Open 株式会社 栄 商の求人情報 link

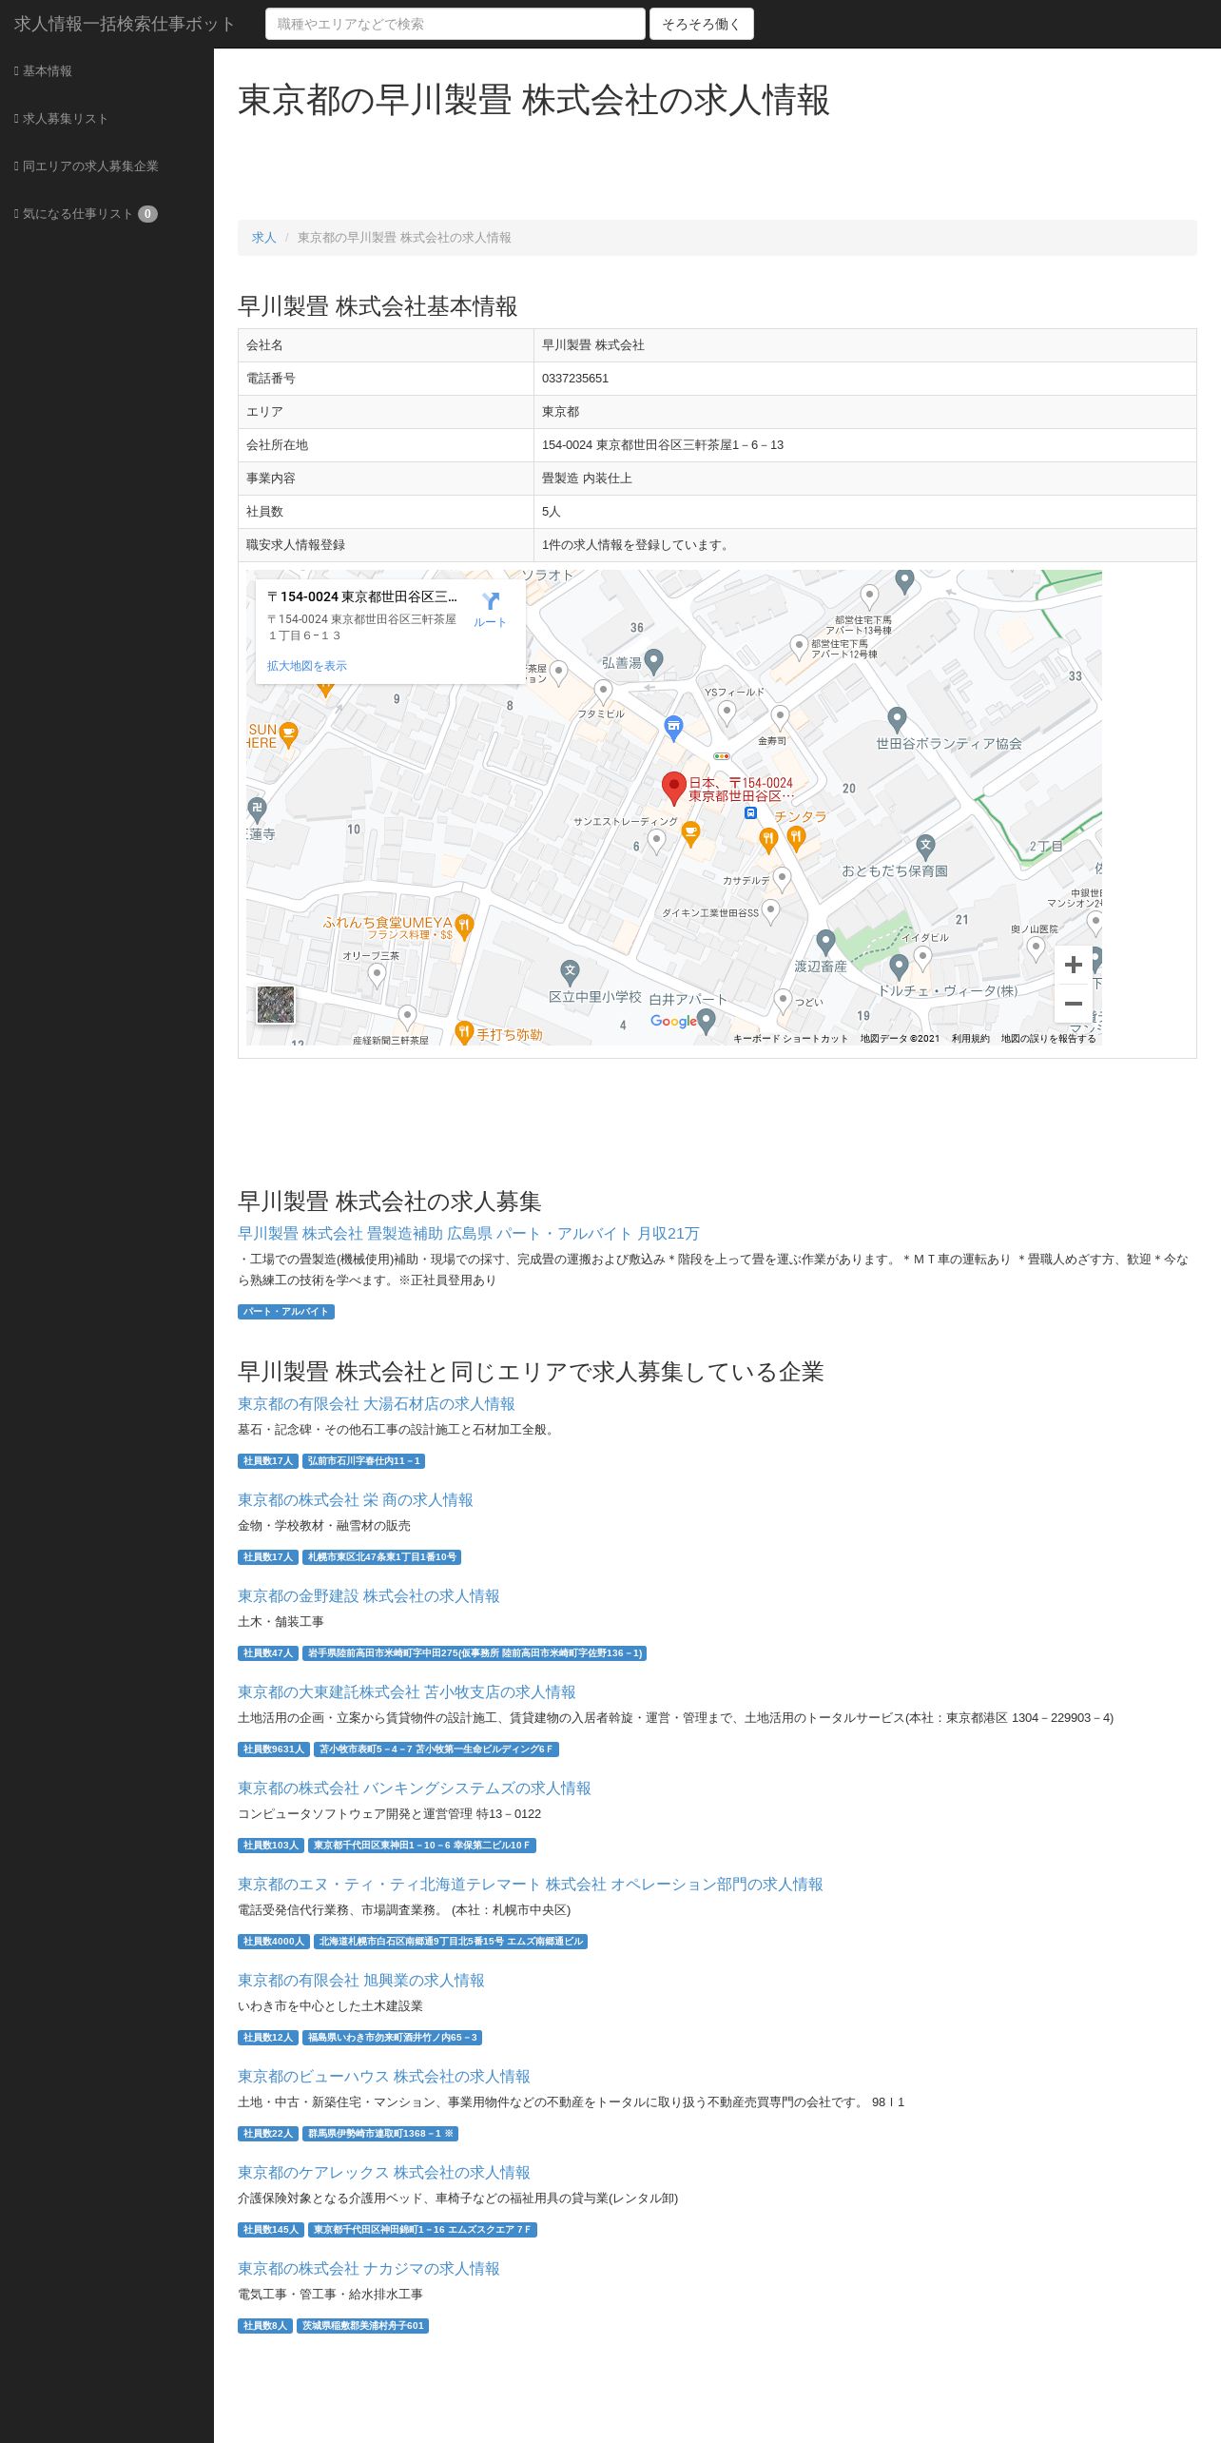point(355,1500)
